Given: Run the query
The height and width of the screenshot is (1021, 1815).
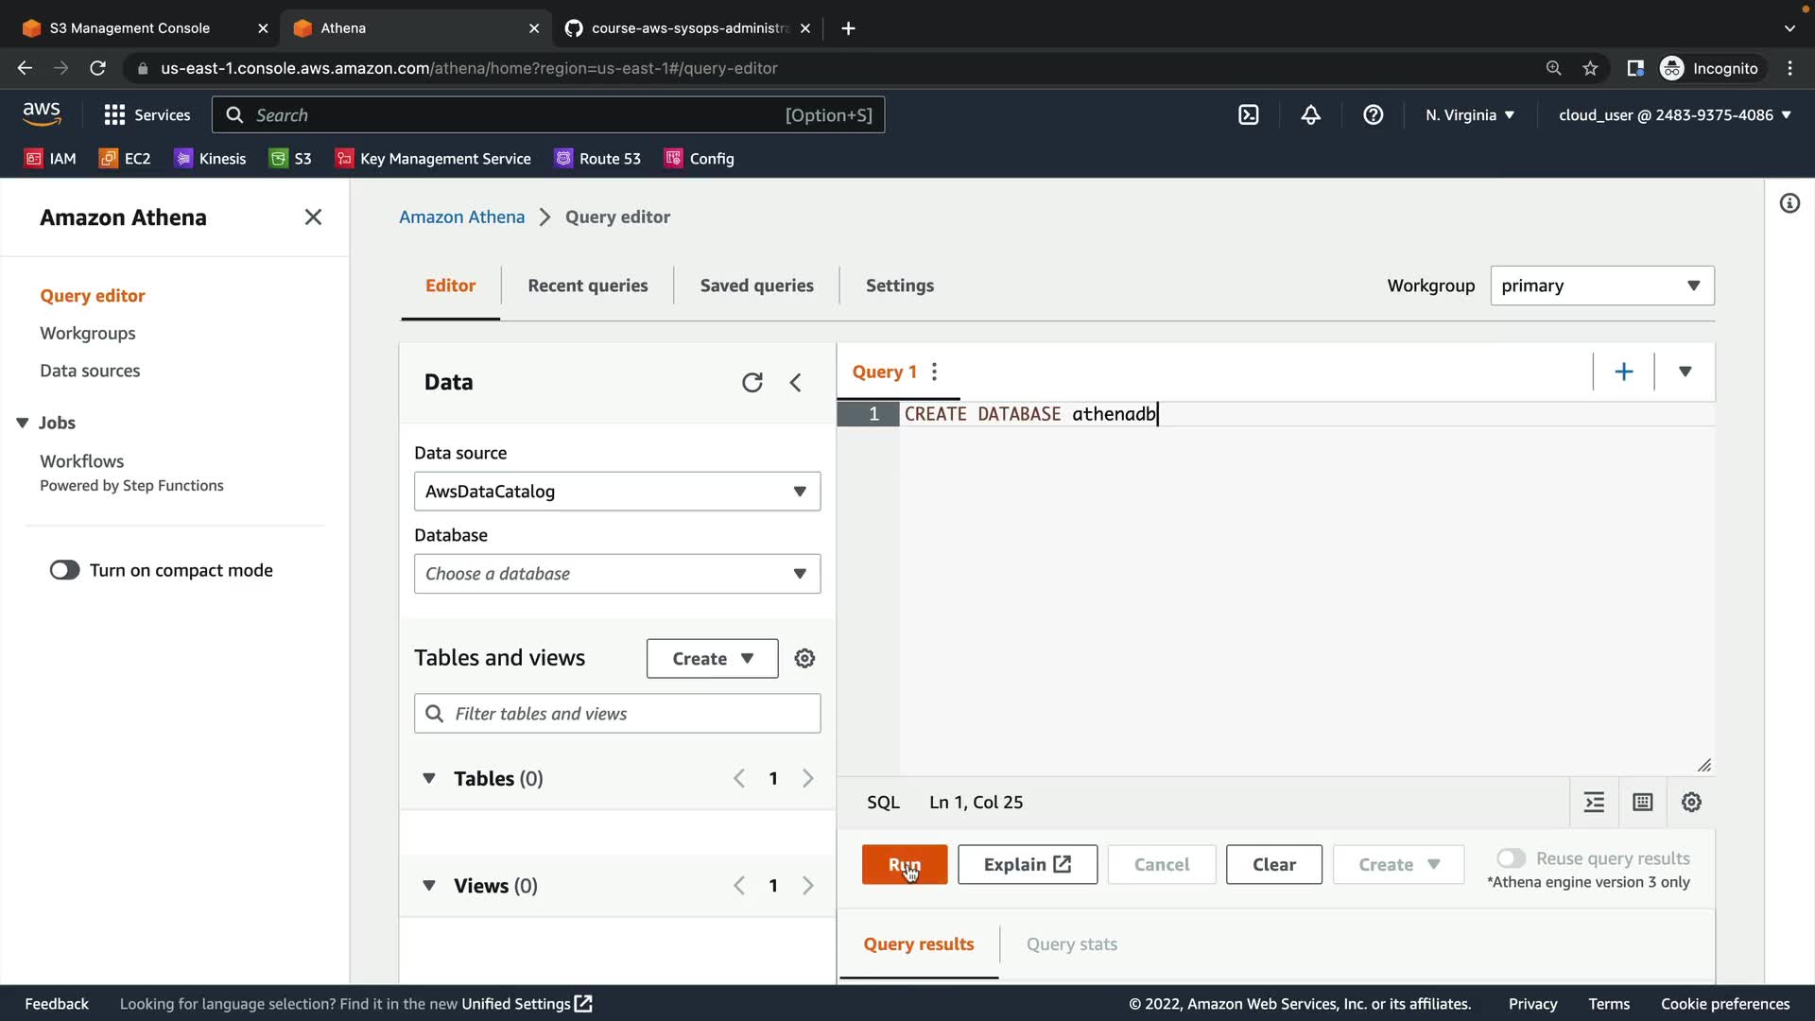Looking at the screenshot, I should pyautogui.click(x=904, y=864).
